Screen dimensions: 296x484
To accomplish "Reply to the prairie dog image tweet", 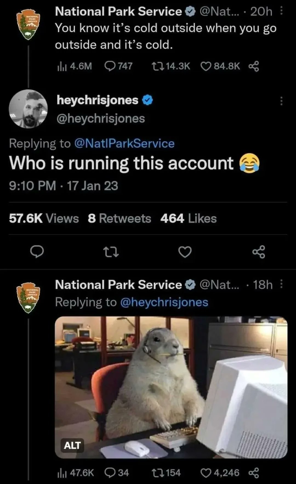I will pyautogui.click(x=110, y=472).
